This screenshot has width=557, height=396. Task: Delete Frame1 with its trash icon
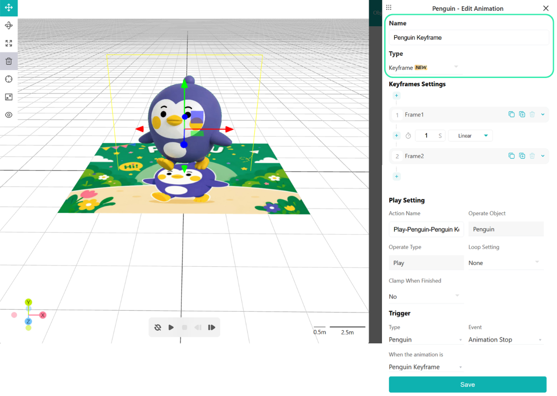coord(533,115)
